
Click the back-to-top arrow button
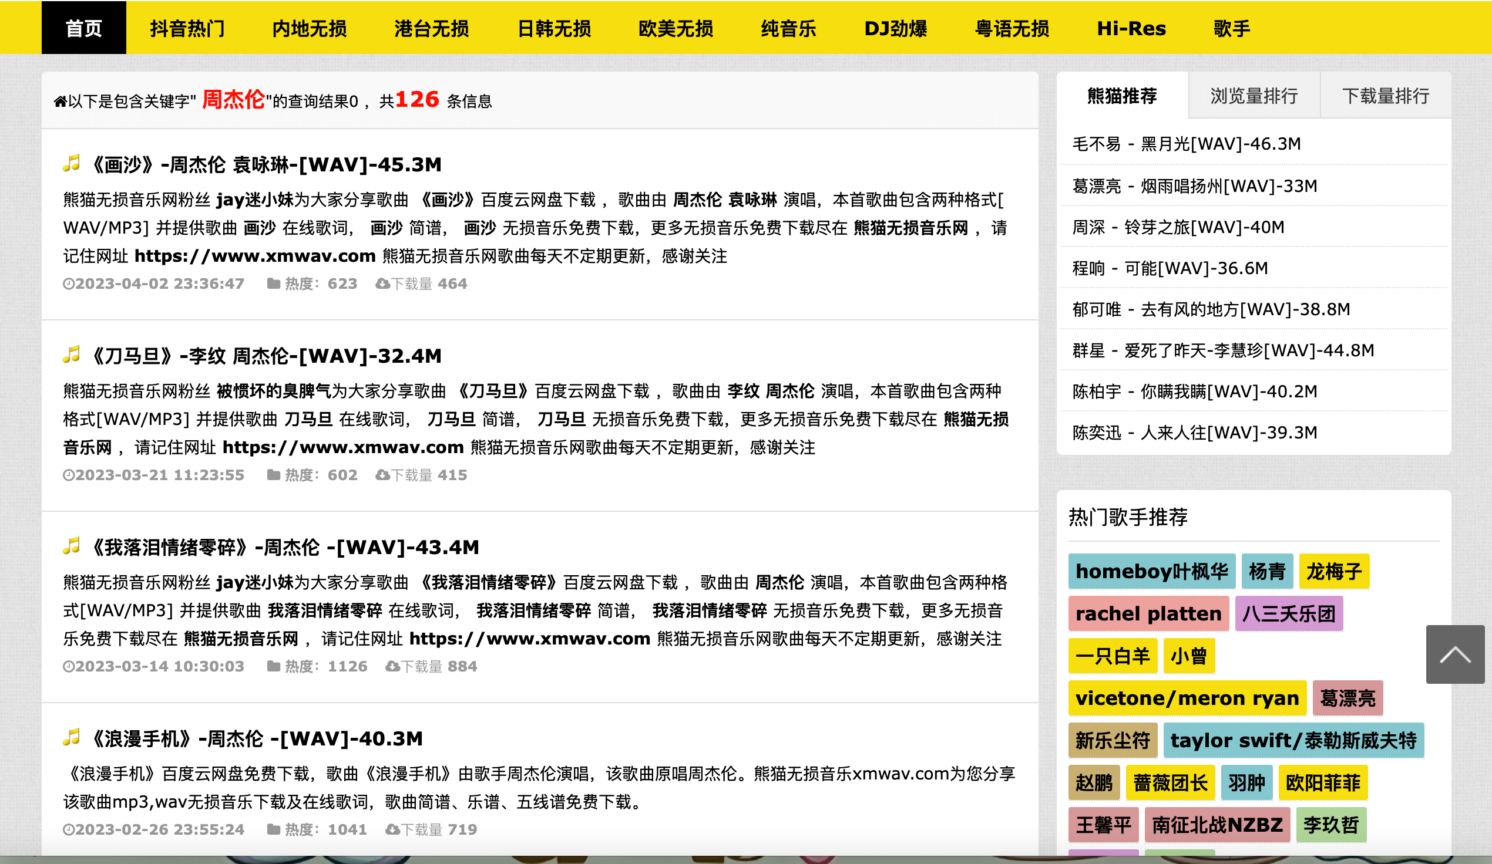[1456, 654]
